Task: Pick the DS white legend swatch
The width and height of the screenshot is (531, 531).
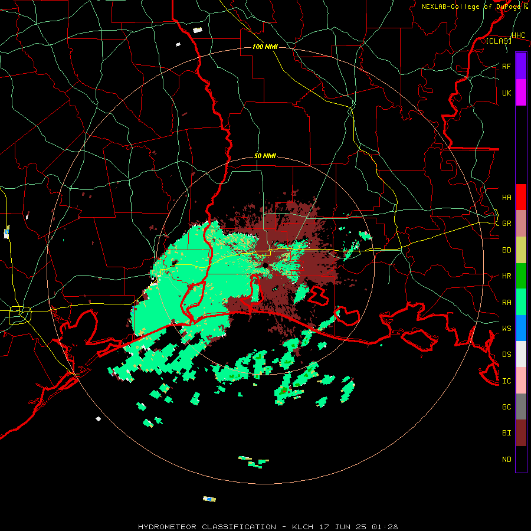Action: click(x=521, y=354)
